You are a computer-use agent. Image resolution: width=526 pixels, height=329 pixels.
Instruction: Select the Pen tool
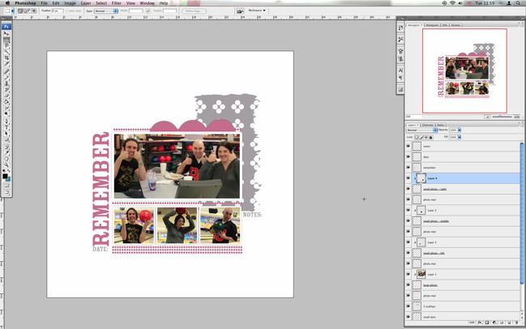(6, 121)
